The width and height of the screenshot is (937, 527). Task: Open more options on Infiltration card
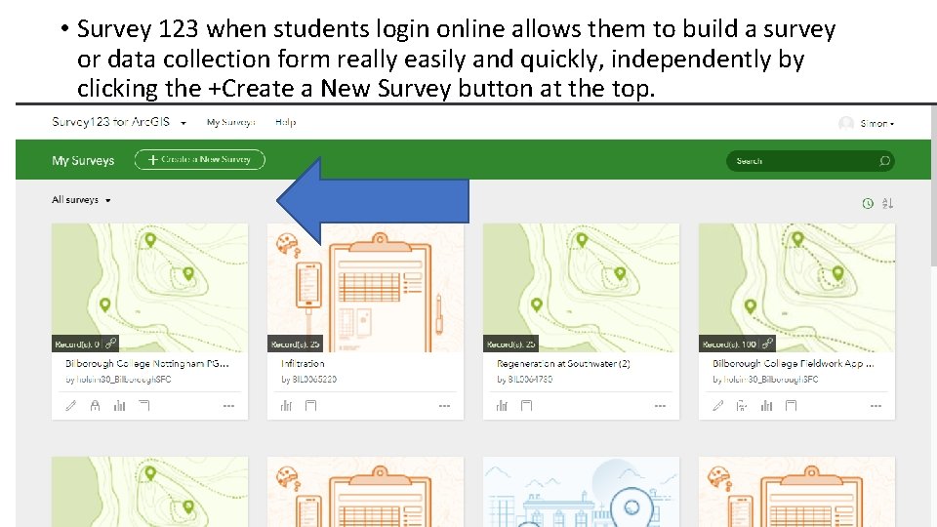tap(444, 406)
